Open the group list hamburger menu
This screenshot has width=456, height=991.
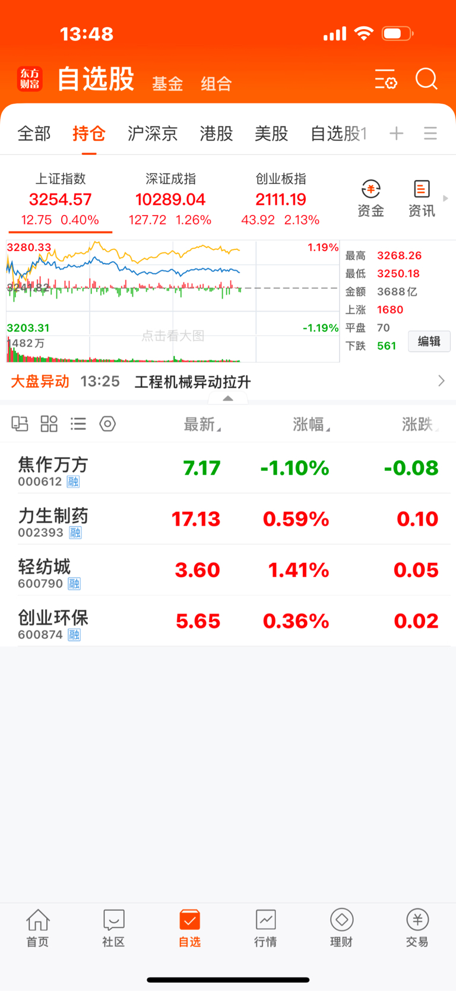(430, 134)
